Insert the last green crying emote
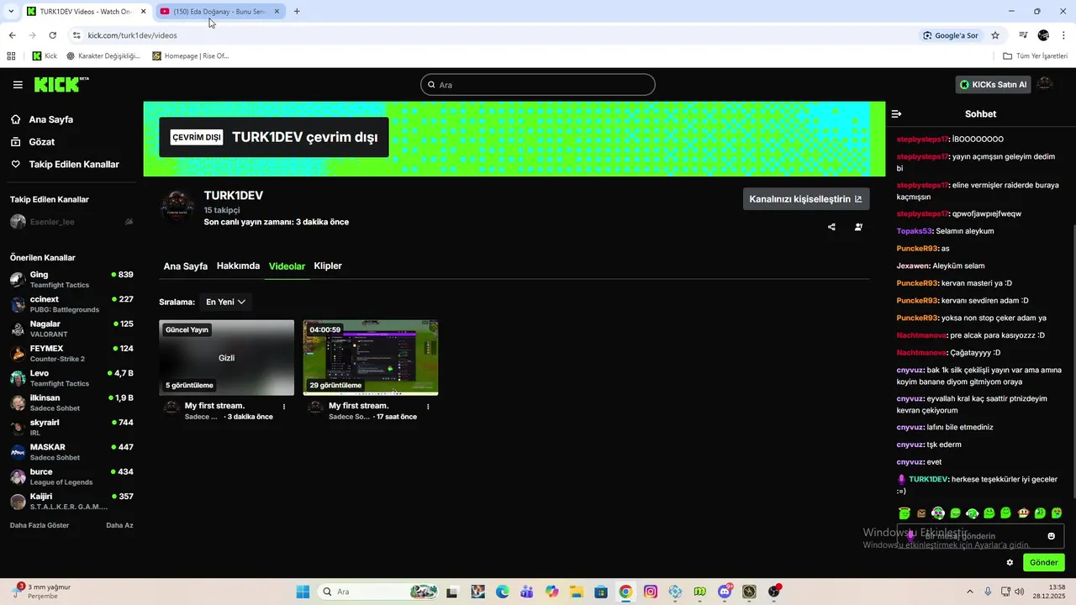 click(x=1057, y=513)
